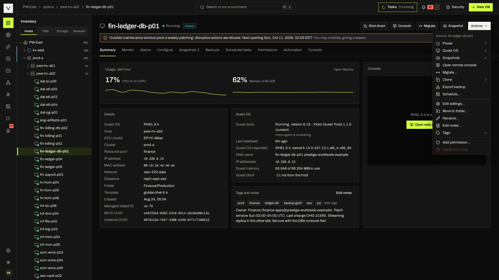Select the sec-vault-p02 tree item
The height and width of the screenshot is (280, 499).
[54, 276]
